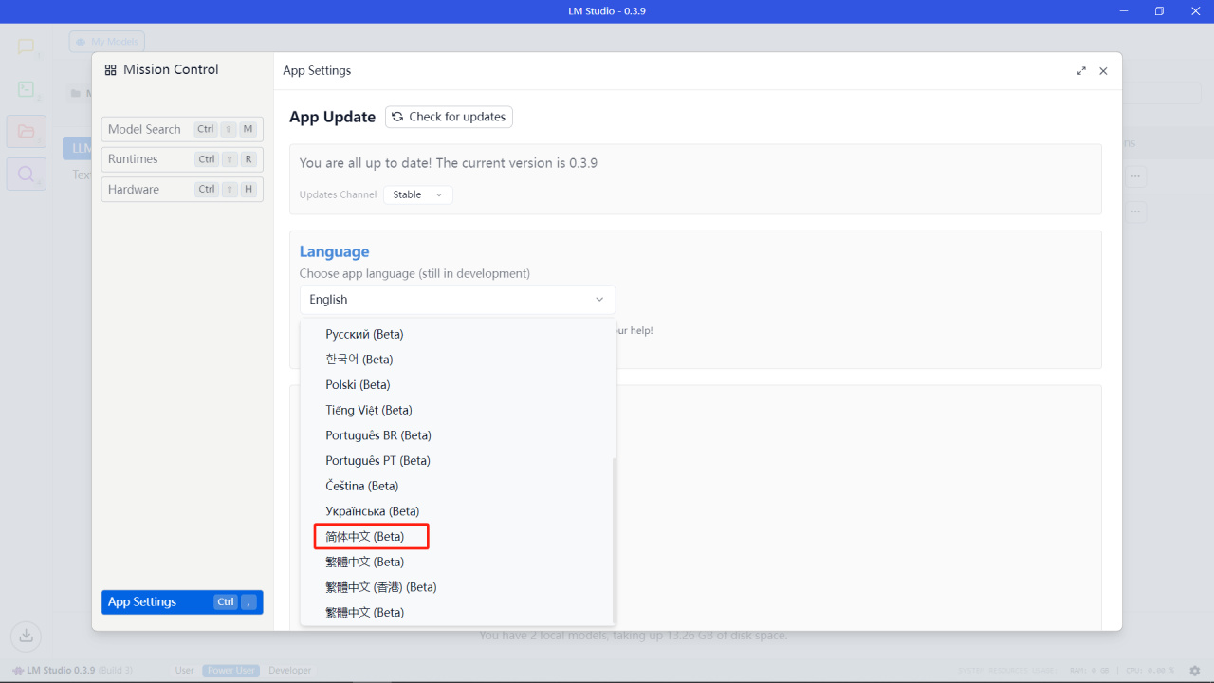Select Čeština (Beta) language
This screenshot has width=1214, height=683.
457,486
